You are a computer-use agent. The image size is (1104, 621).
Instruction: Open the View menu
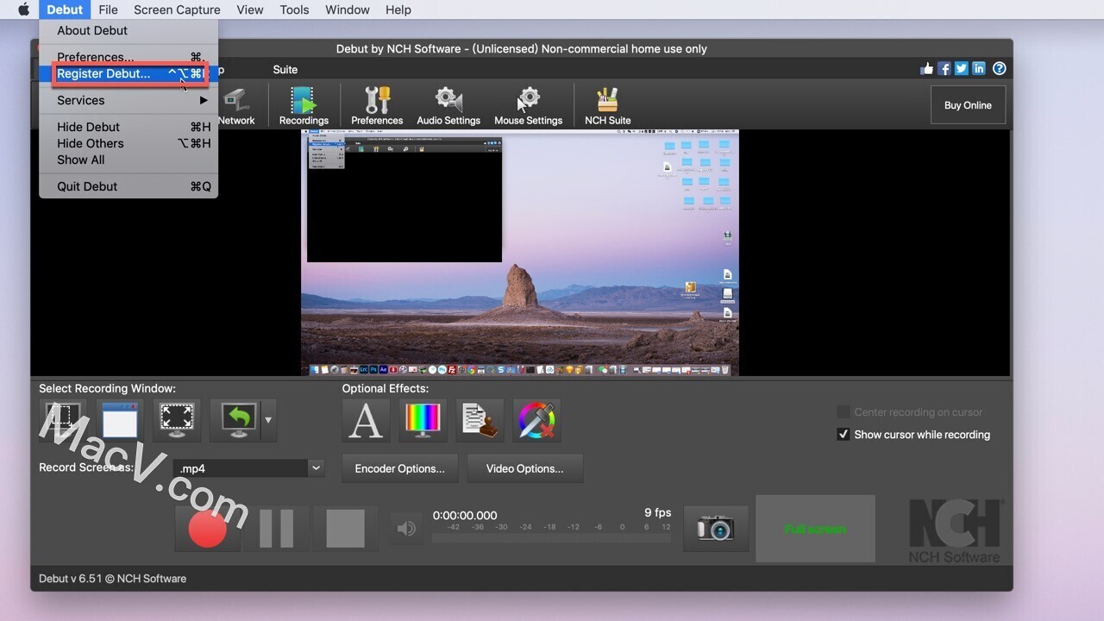point(250,9)
